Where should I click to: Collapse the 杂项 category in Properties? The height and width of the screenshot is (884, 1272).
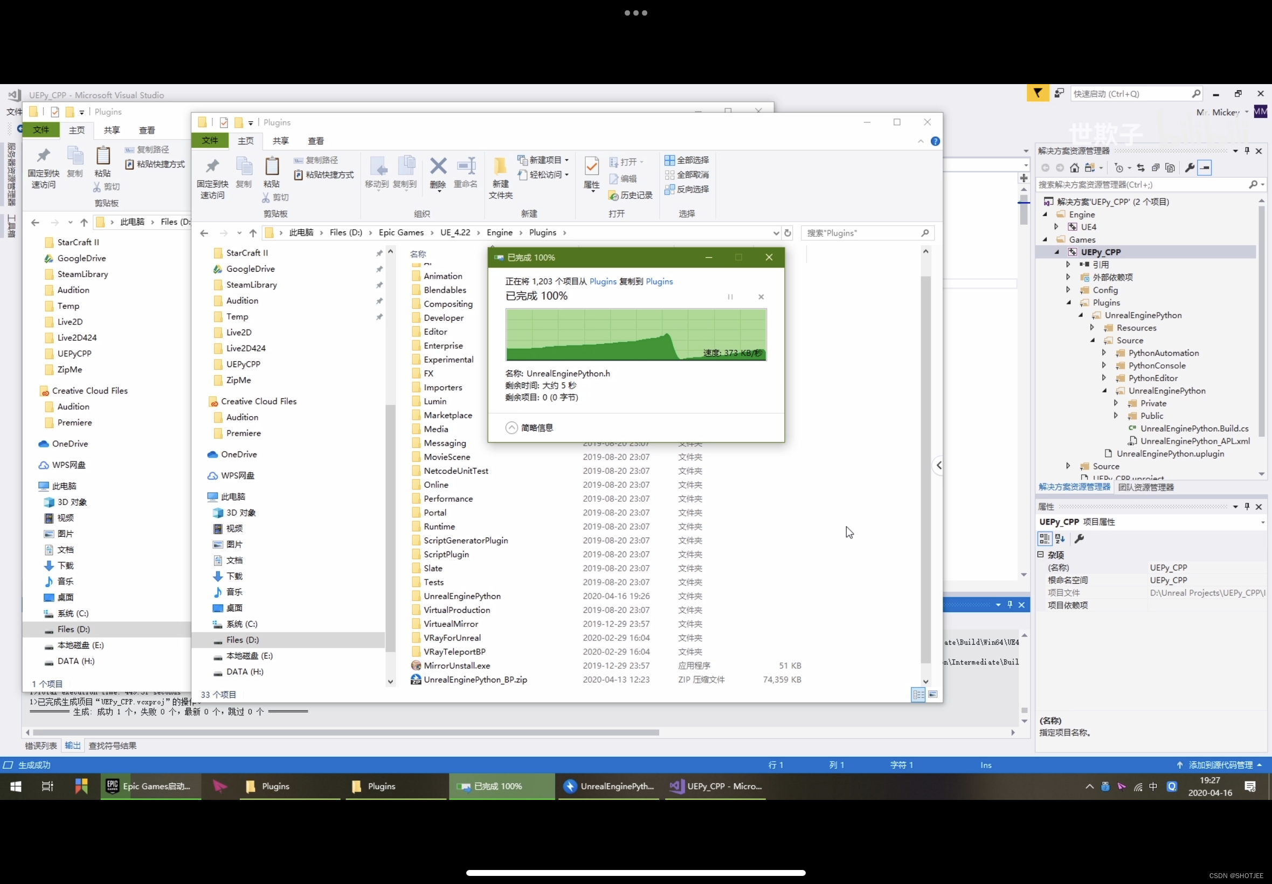(x=1041, y=555)
